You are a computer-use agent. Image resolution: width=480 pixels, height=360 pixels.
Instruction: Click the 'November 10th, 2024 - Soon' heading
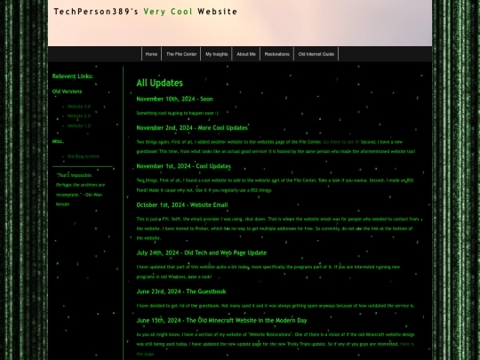tap(174, 99)
